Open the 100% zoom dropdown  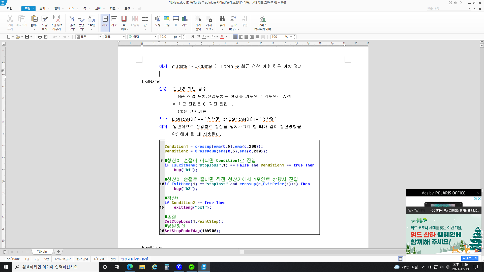(x=291, y=37)
